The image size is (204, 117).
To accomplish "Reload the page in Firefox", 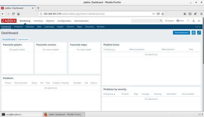I will click(13, 14).
